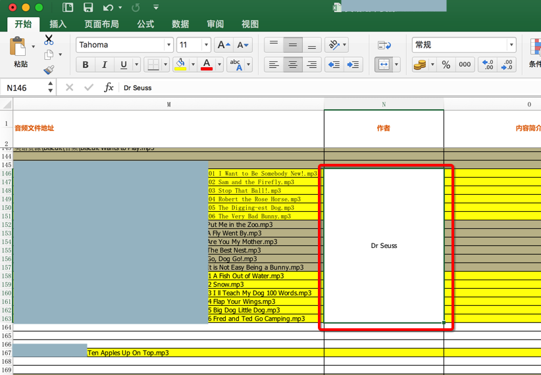Click the conditional formatting icon
Screen dimensions: 541x375
536,47
